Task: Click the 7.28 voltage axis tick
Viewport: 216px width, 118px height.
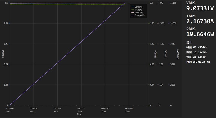Action: pos(6,23)
